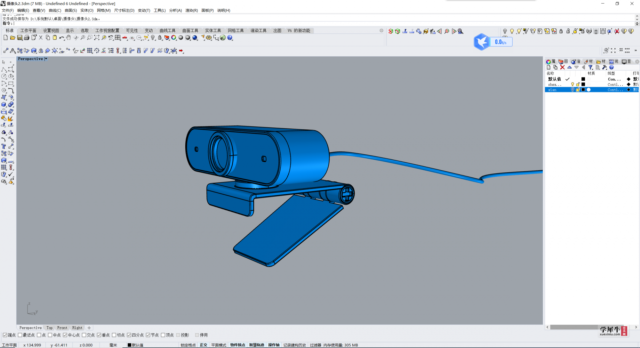This screenshot has height=348, width=640.
Task: Click the black color swatch of shex layer
Action: (583, 85)
